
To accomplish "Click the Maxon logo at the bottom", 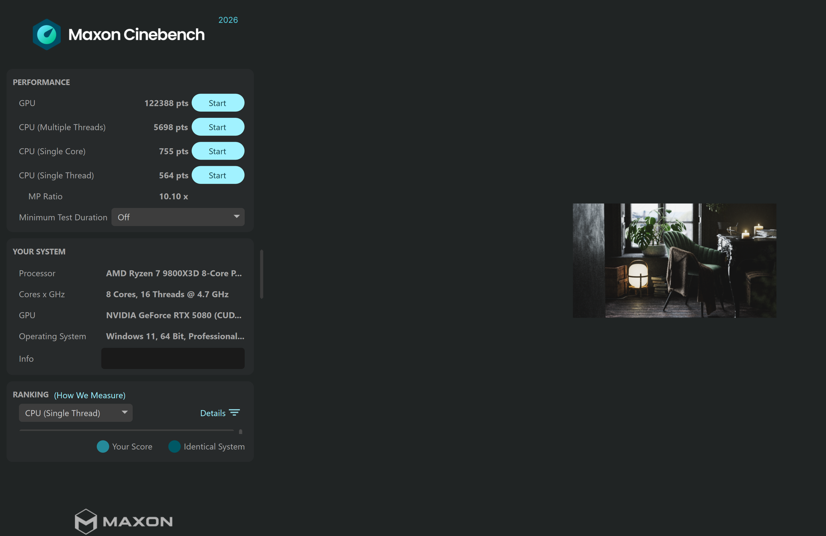I will pyautogui.click(x=124, y=521).
